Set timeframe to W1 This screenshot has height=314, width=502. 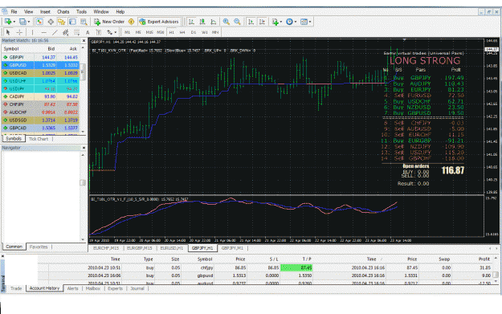tap(205, 32)
